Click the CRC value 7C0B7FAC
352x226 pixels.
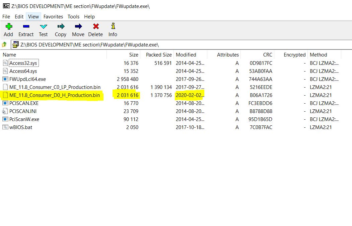261,127
